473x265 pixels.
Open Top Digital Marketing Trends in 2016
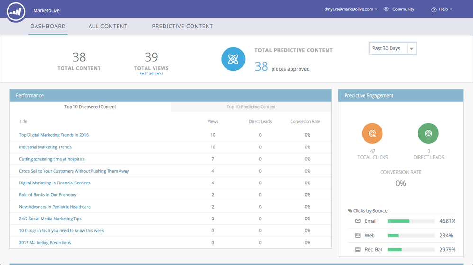[54, 135]
